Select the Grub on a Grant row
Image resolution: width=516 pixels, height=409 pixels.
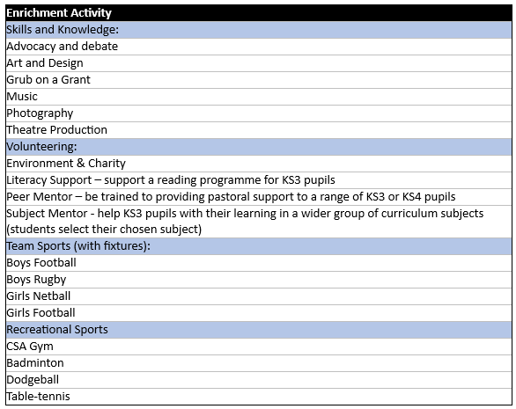point(259,80)
